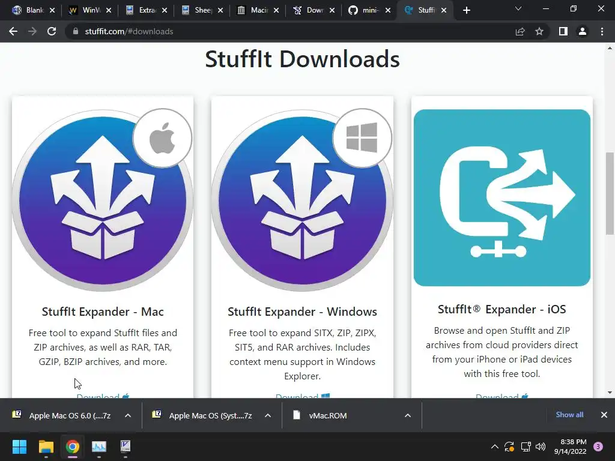The height and width of the screenshot is (461, 615).
Task: Click the page vertical scrollbar thumb
Action: 610,193
